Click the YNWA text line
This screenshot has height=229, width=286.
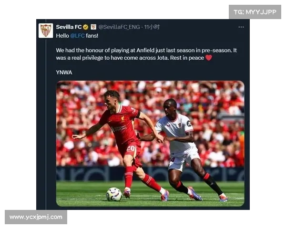[64, 73]
